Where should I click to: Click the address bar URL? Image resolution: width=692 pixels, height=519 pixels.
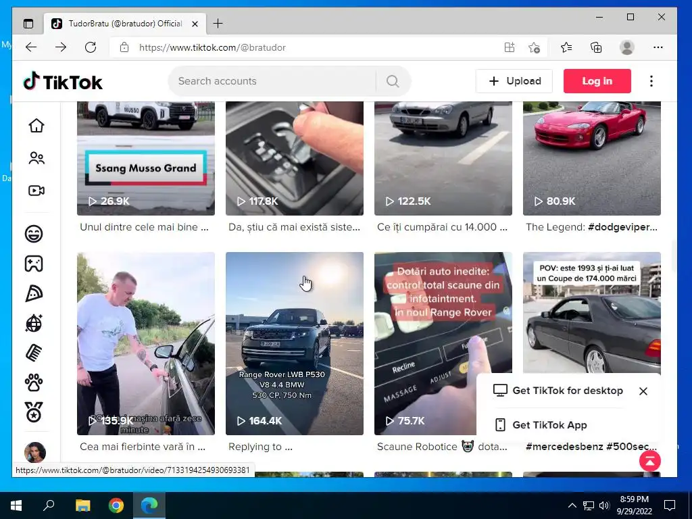click(x=212, y=48)
